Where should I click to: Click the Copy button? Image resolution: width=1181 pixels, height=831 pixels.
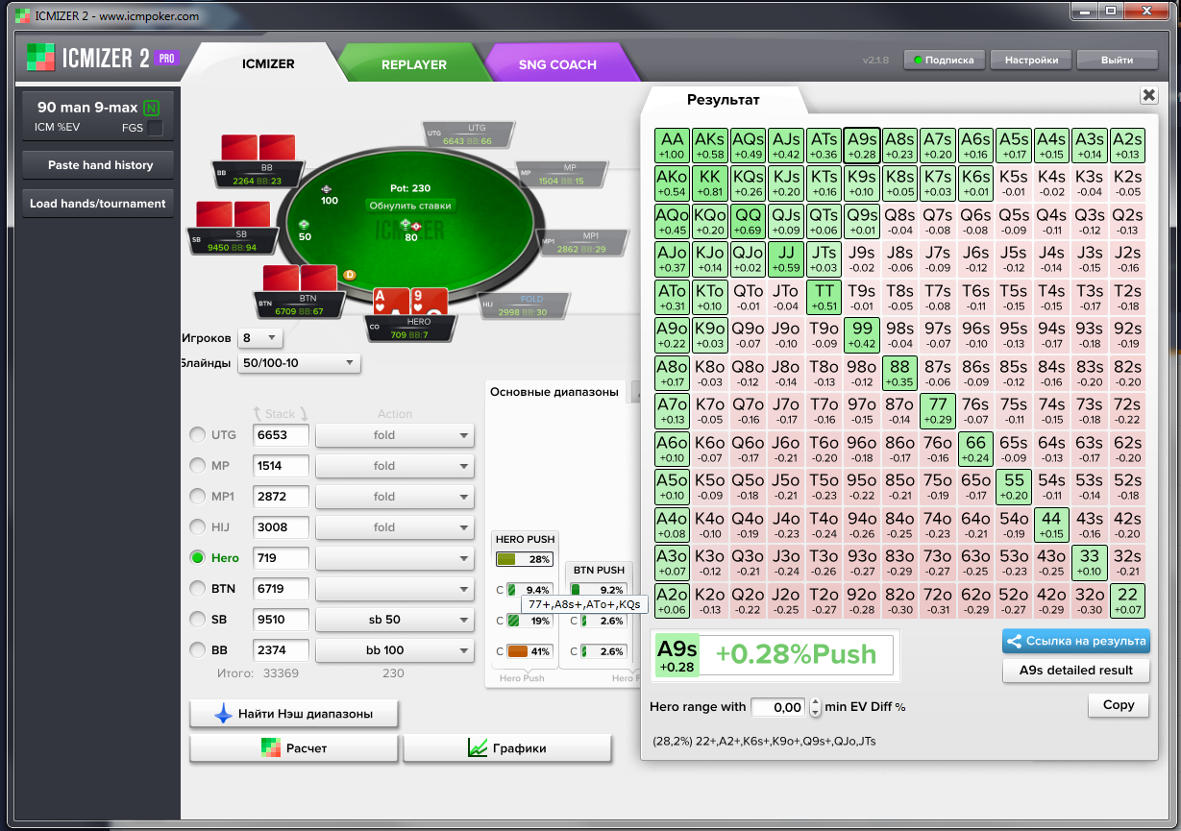1119,705
